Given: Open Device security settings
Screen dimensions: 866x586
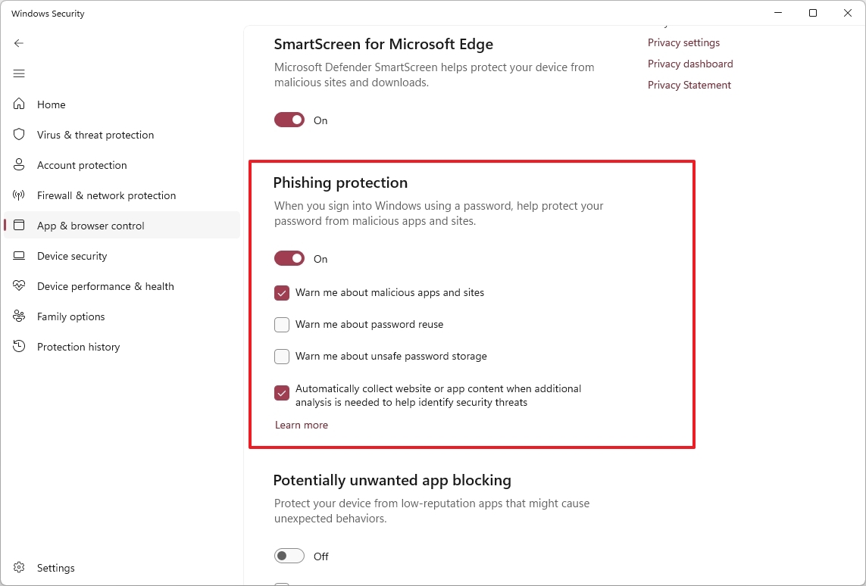Looking at the screenshot, I should tap(71, 255).
